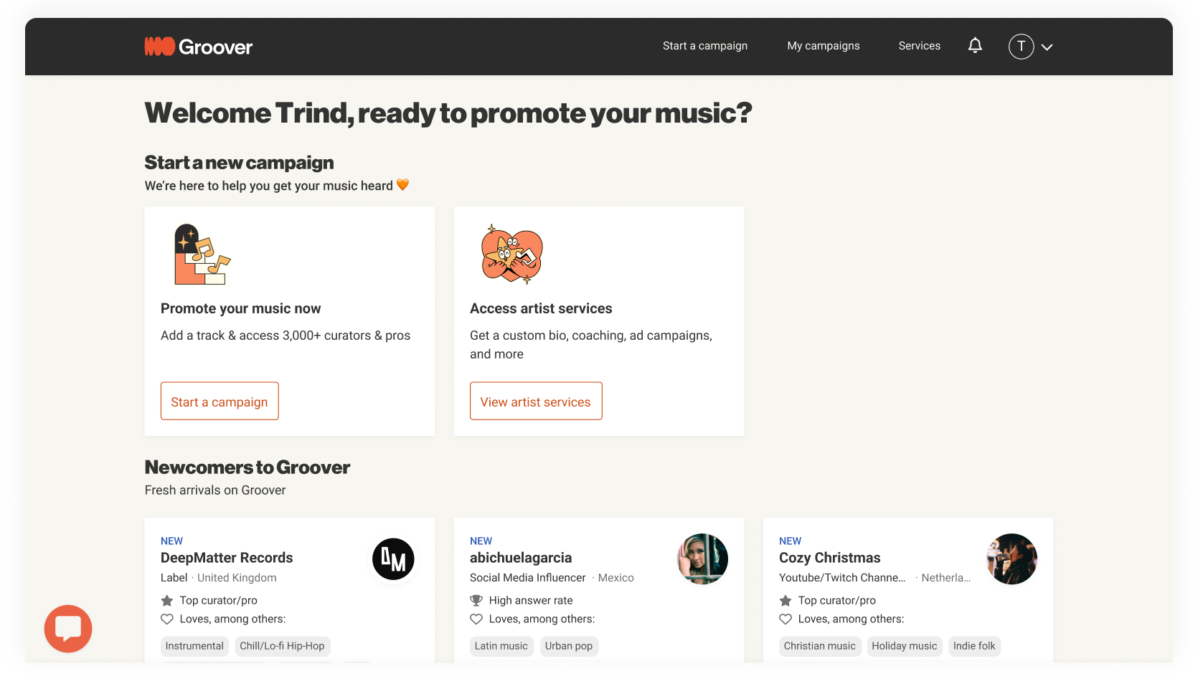Open abichuelagarcia's profile photo

coord(702,559)
